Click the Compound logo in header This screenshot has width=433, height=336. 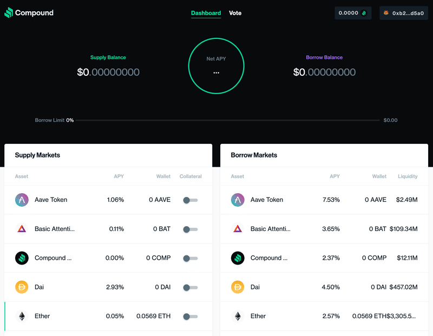(x=29, y=12)
